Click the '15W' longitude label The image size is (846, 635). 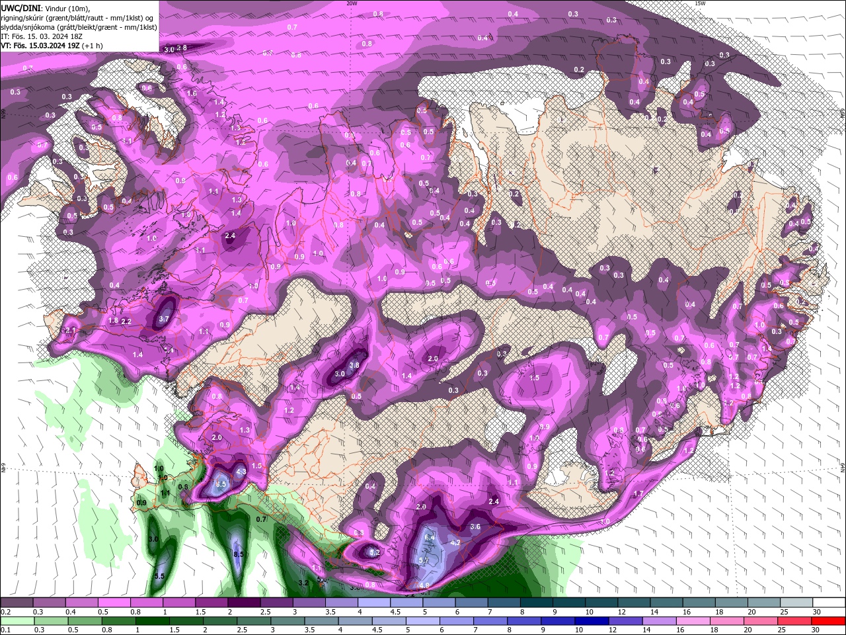coord(700,3)
